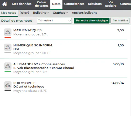Open the Trimestre 1 period dropdown

[x=54, y=21]
